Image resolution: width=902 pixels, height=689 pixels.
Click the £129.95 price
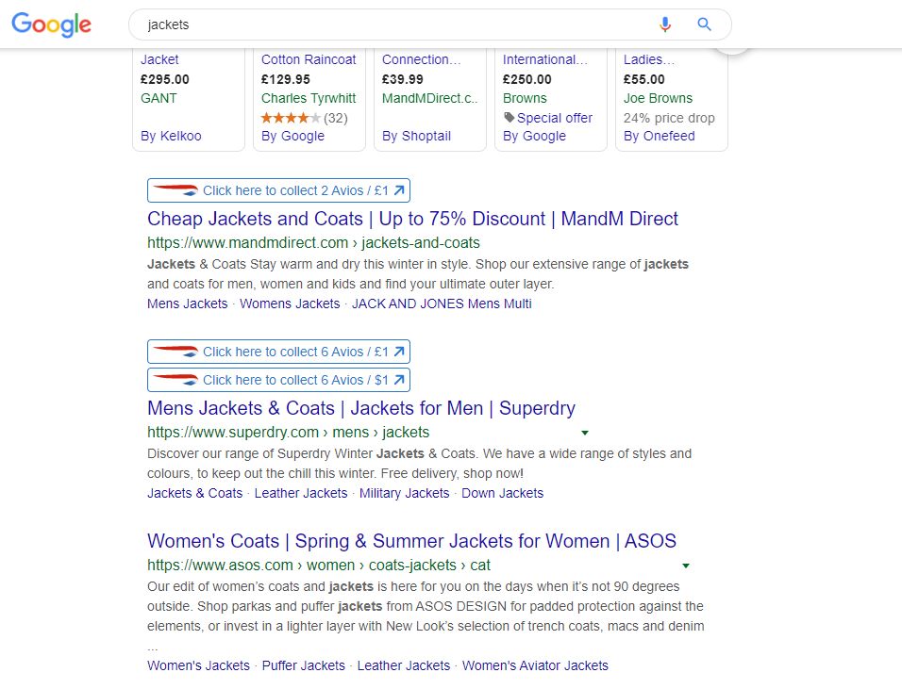click(286, 79)
